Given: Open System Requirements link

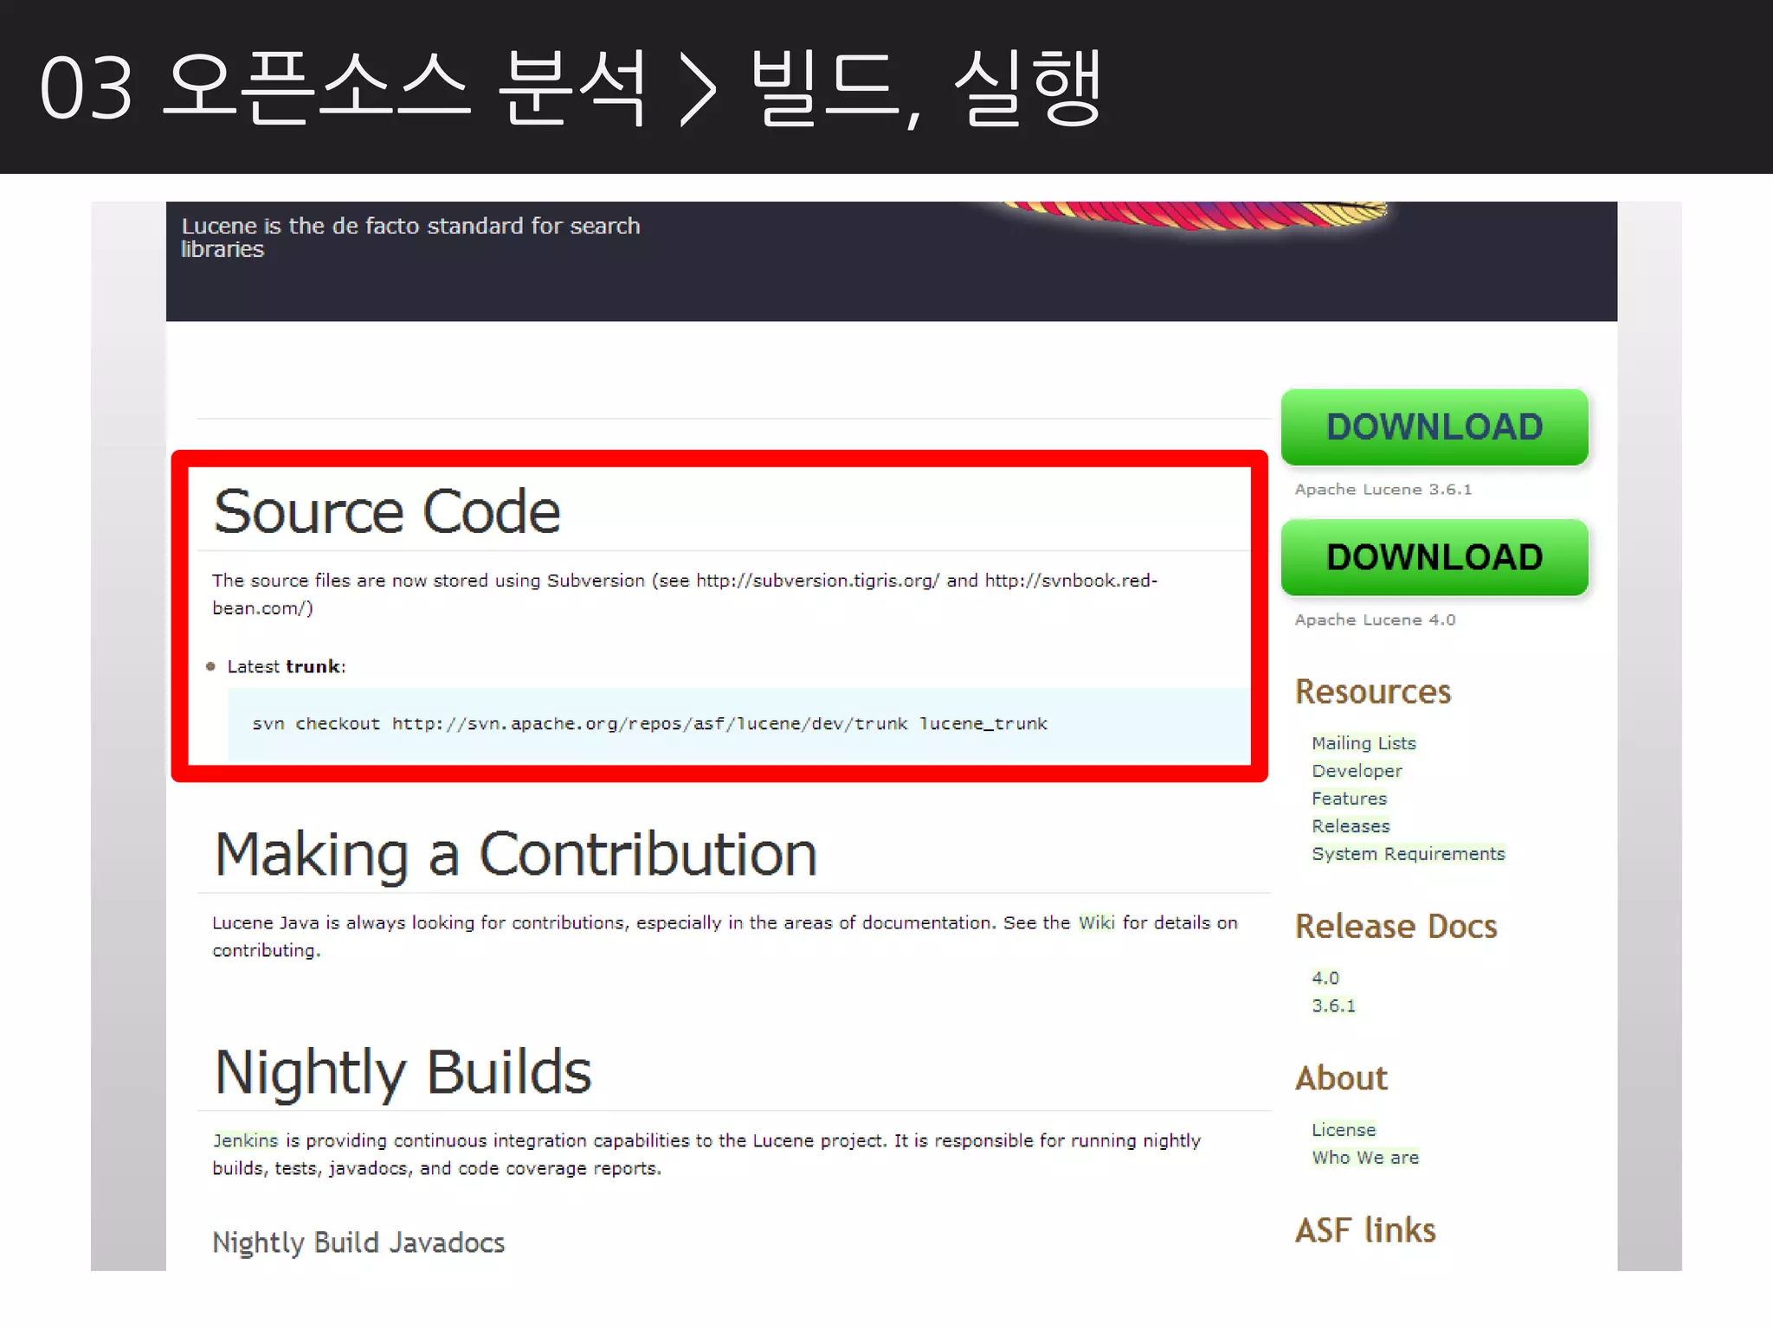Looking at the screenshot, I should [x=1409, y=854].
